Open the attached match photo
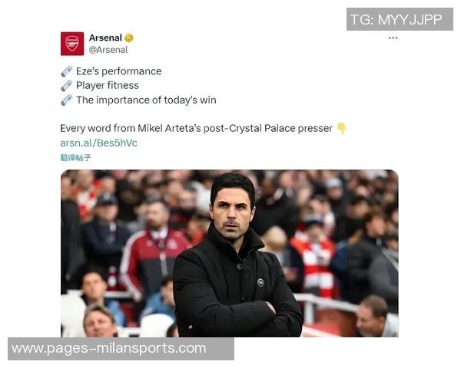The height and width of the screenshot is (368, 461). tap(230, 253)
